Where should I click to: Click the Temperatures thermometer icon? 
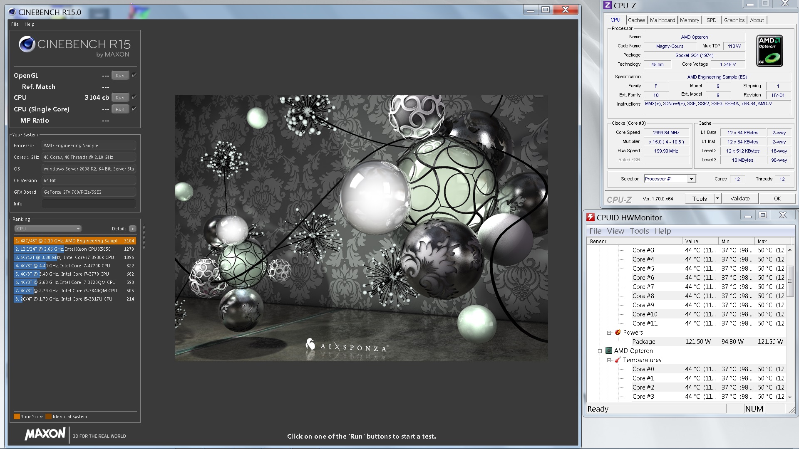[618, 360]
